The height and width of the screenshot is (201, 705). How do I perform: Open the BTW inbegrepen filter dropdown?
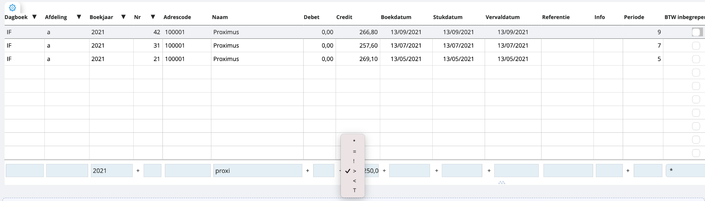tap(685, 170)
